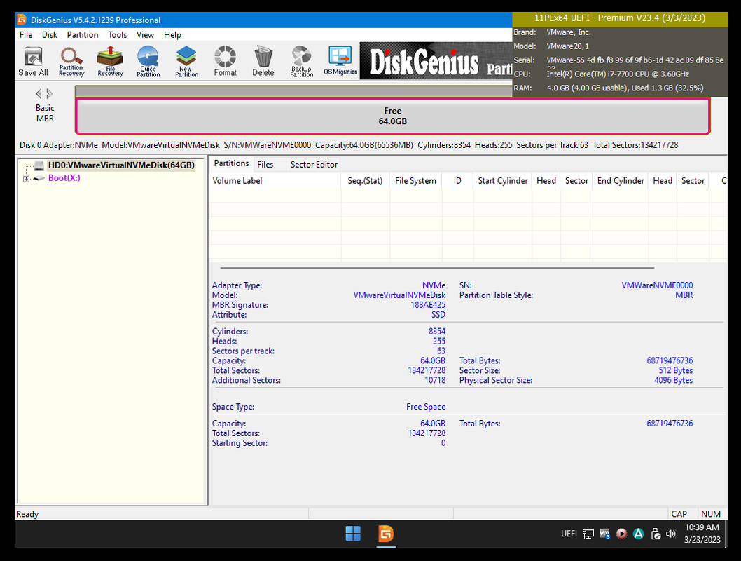The image size is (741, 561).
Task: Click the Space Type value Free Space
Action: 426,407
